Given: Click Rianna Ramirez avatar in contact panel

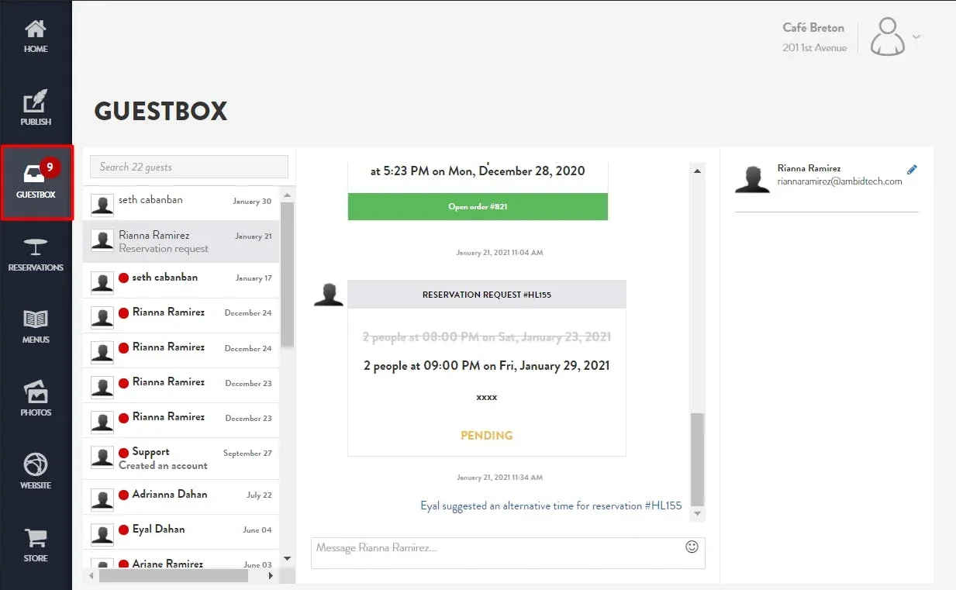Looking at the screenshot, I should coord(752,178).
